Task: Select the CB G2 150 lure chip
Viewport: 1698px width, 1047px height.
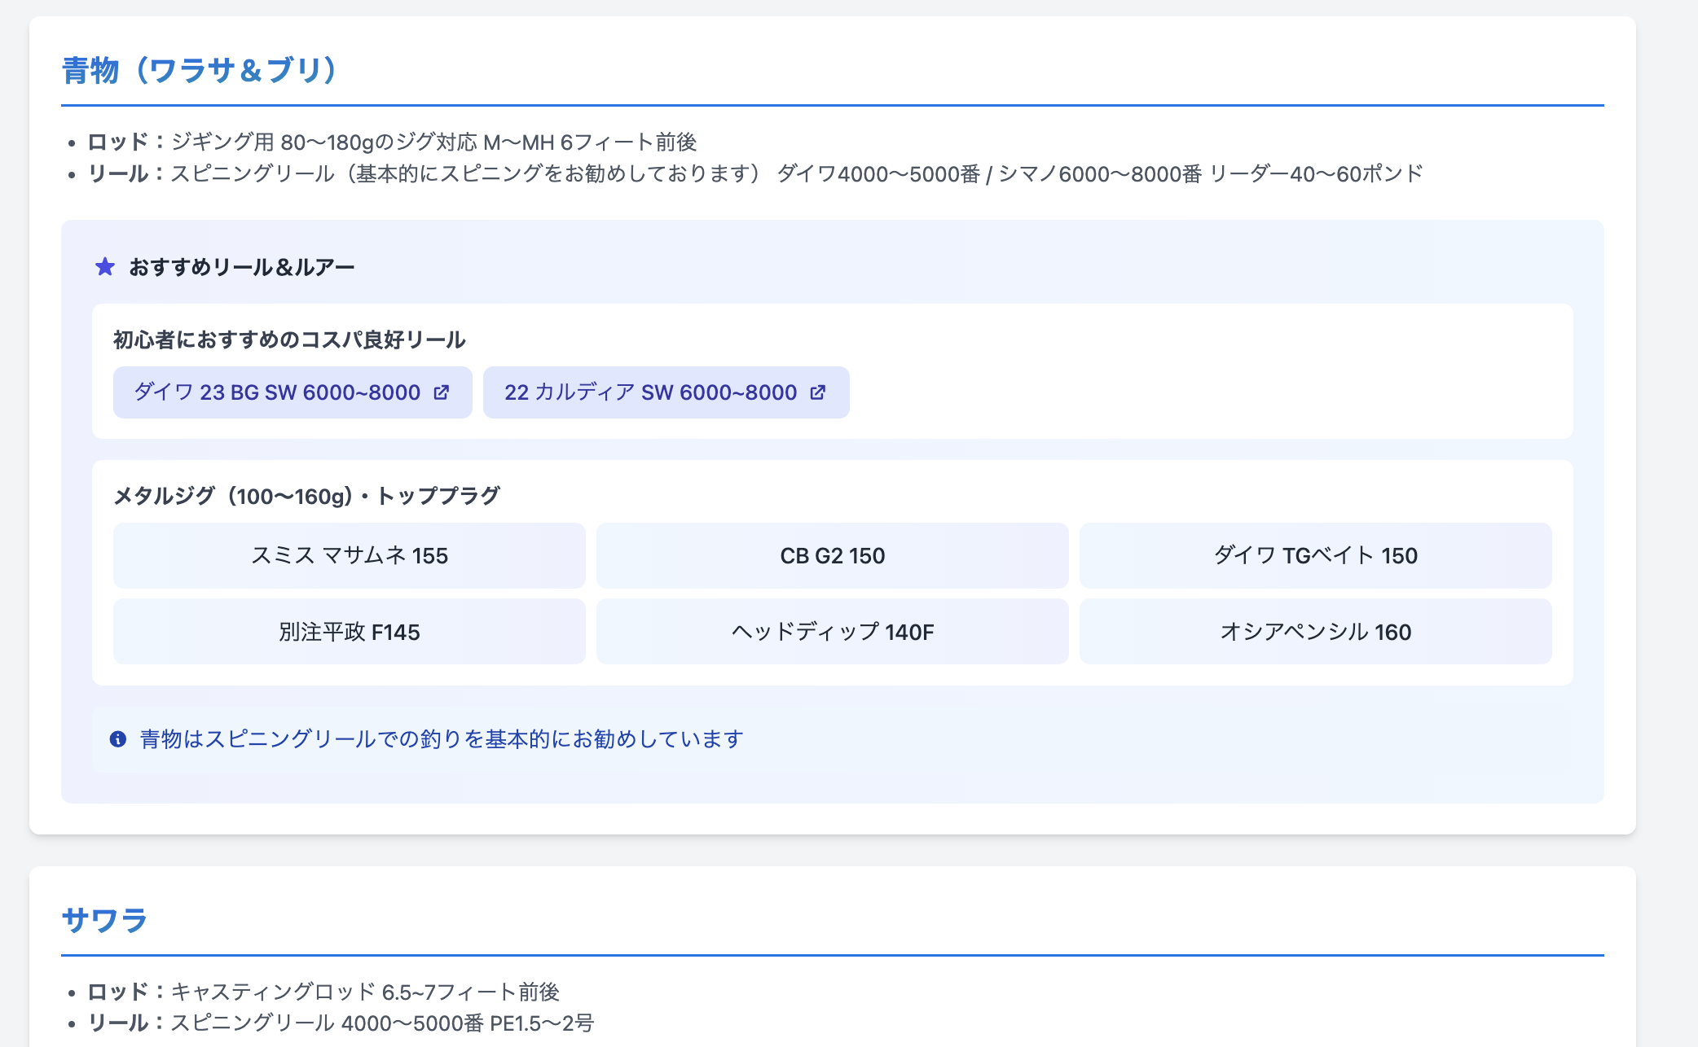Action: coord(833,555)
